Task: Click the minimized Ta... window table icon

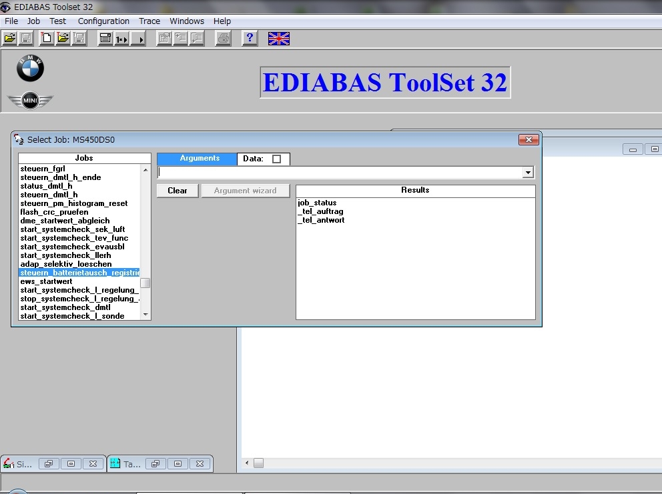Action: coord(115,463)
